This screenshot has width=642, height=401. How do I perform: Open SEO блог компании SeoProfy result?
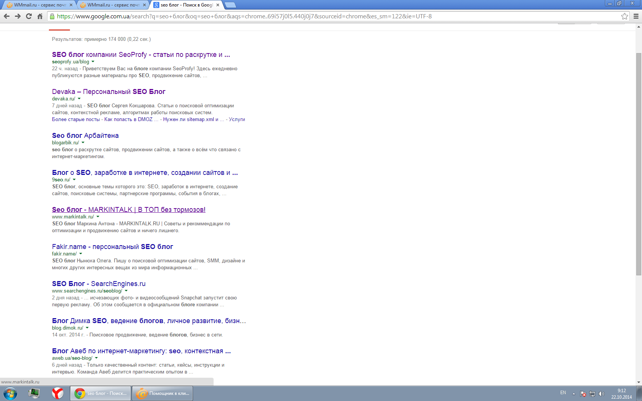tap(141, 55)
